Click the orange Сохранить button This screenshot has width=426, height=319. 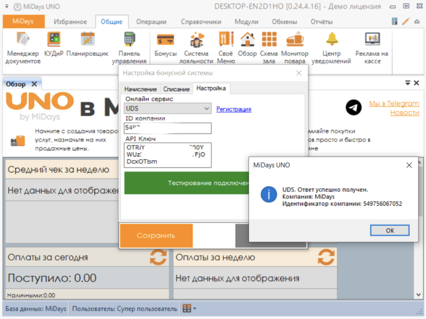pos(156,236)
